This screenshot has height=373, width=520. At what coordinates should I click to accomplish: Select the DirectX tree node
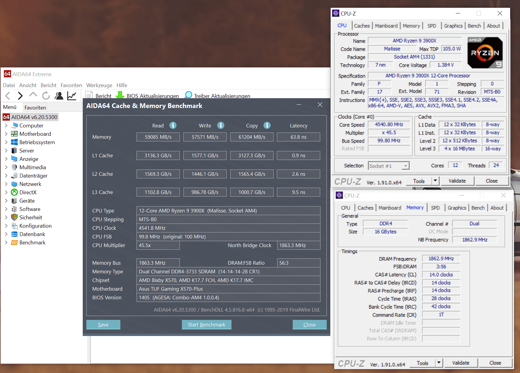click(28, 192)
